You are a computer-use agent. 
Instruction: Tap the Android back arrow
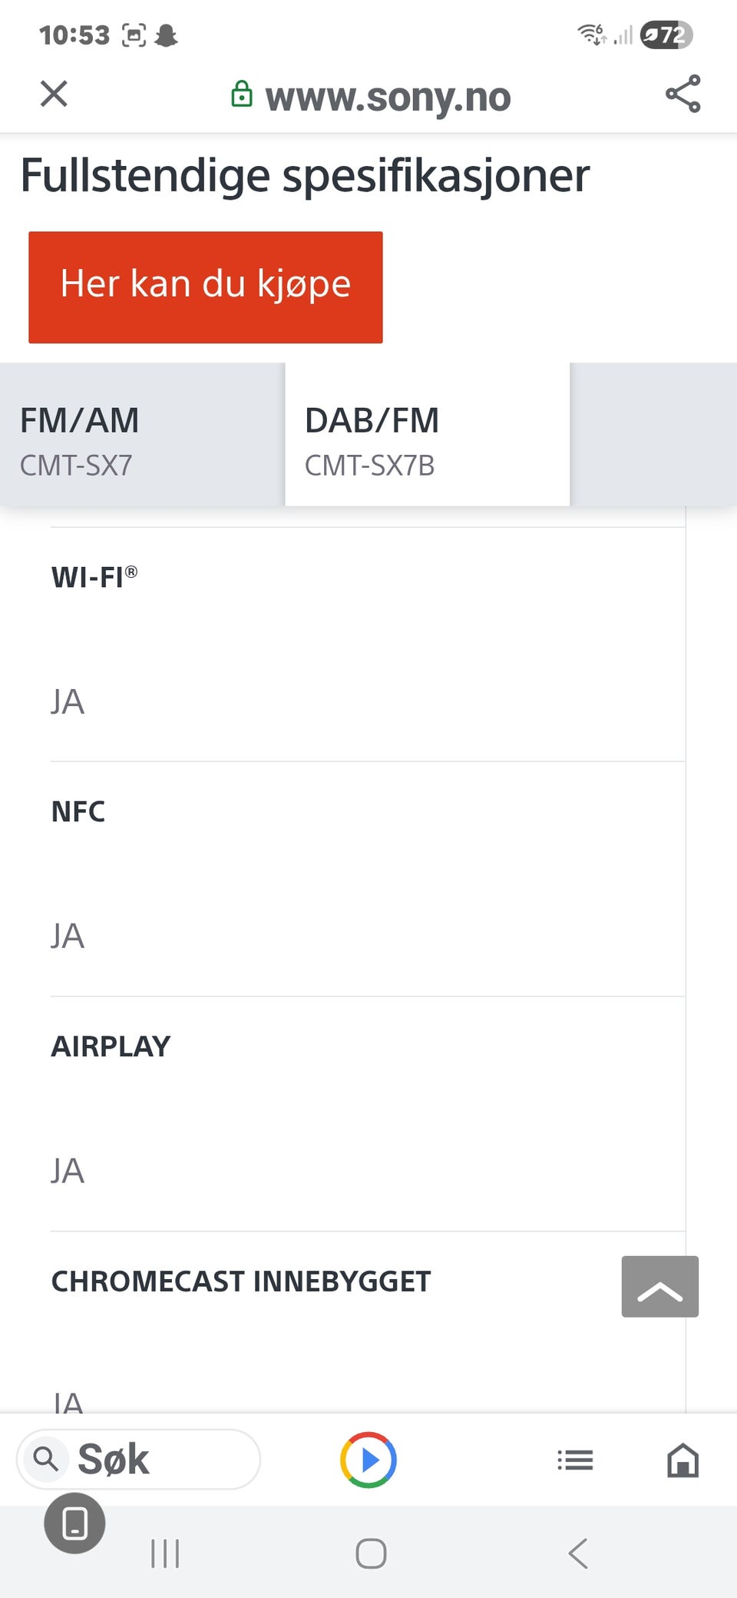pos(578,1553)
